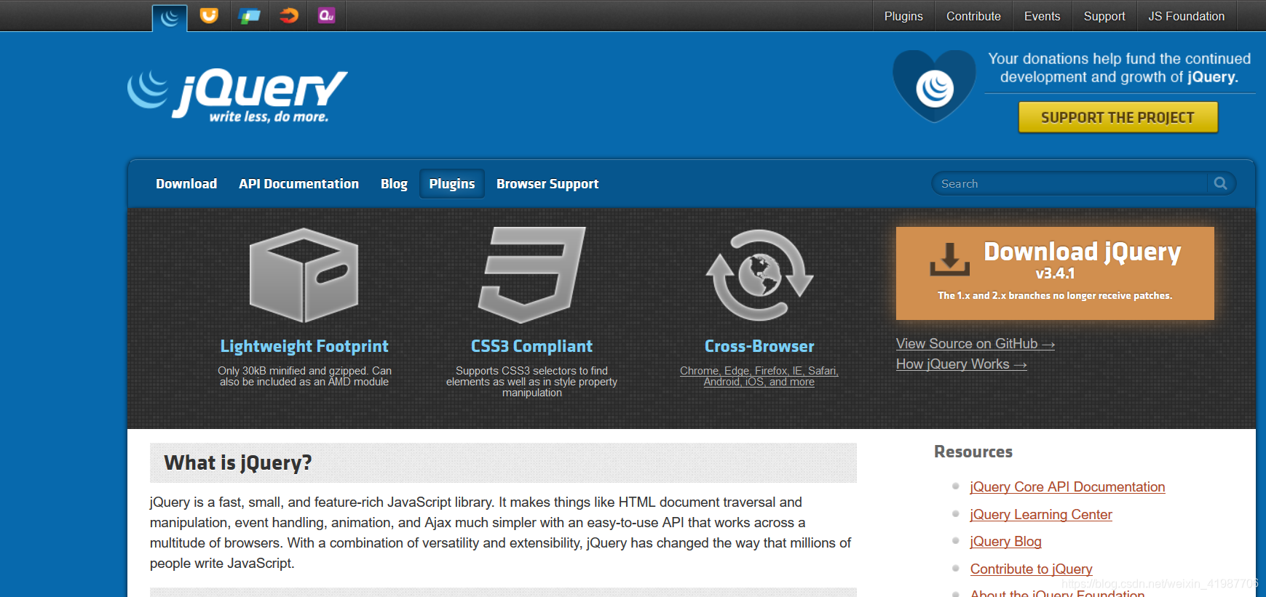Image resolution: width=1266 pixels, height=597 pixels.
Task: Click the heart donation icon
Action: [x=935, y=87]
